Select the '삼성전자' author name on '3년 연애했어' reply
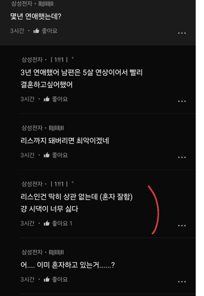The height and width of the screenshot is (296, 204). [32, 60]
